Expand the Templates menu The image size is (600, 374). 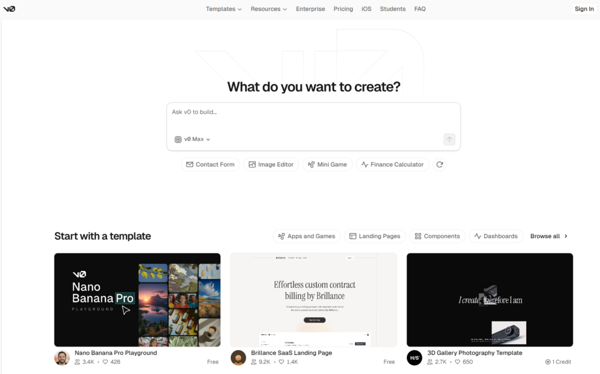[x=223, y=9]
